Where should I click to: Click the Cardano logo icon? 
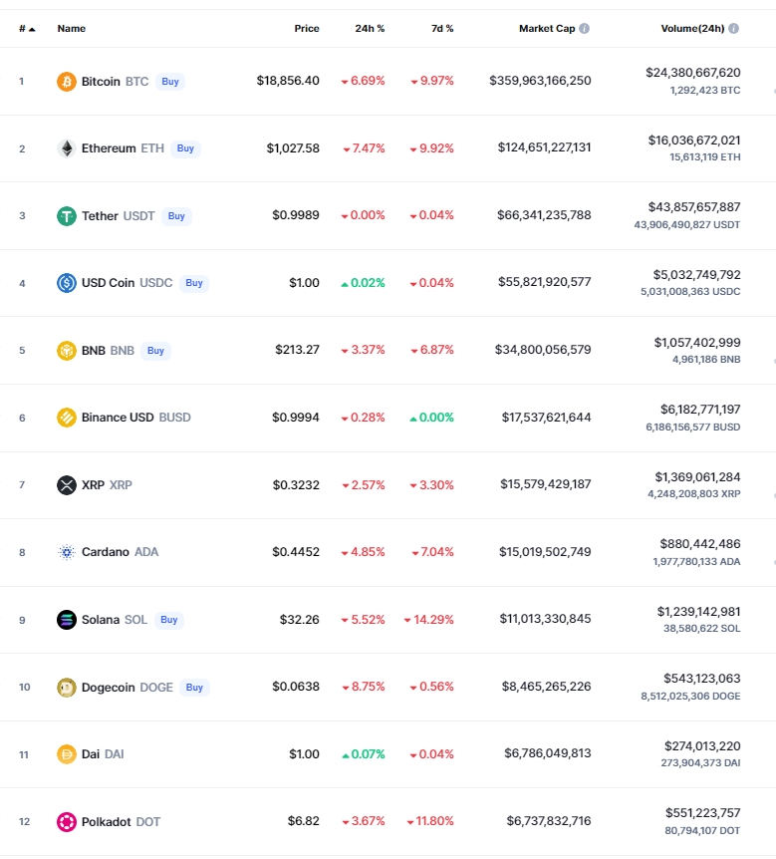(x=67, y=552)
